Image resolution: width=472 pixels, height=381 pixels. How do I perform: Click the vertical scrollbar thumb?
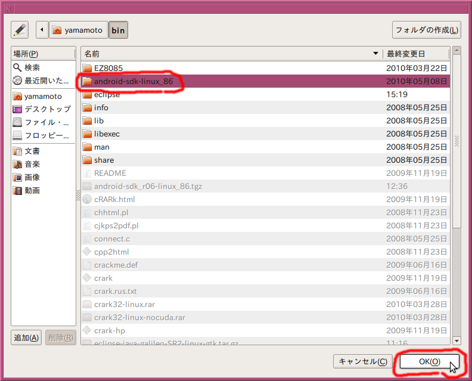(x=457, y=141)
